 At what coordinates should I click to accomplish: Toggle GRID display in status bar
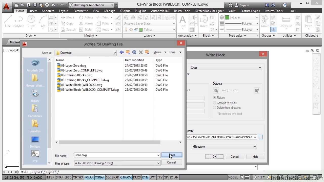coord(68,177)
